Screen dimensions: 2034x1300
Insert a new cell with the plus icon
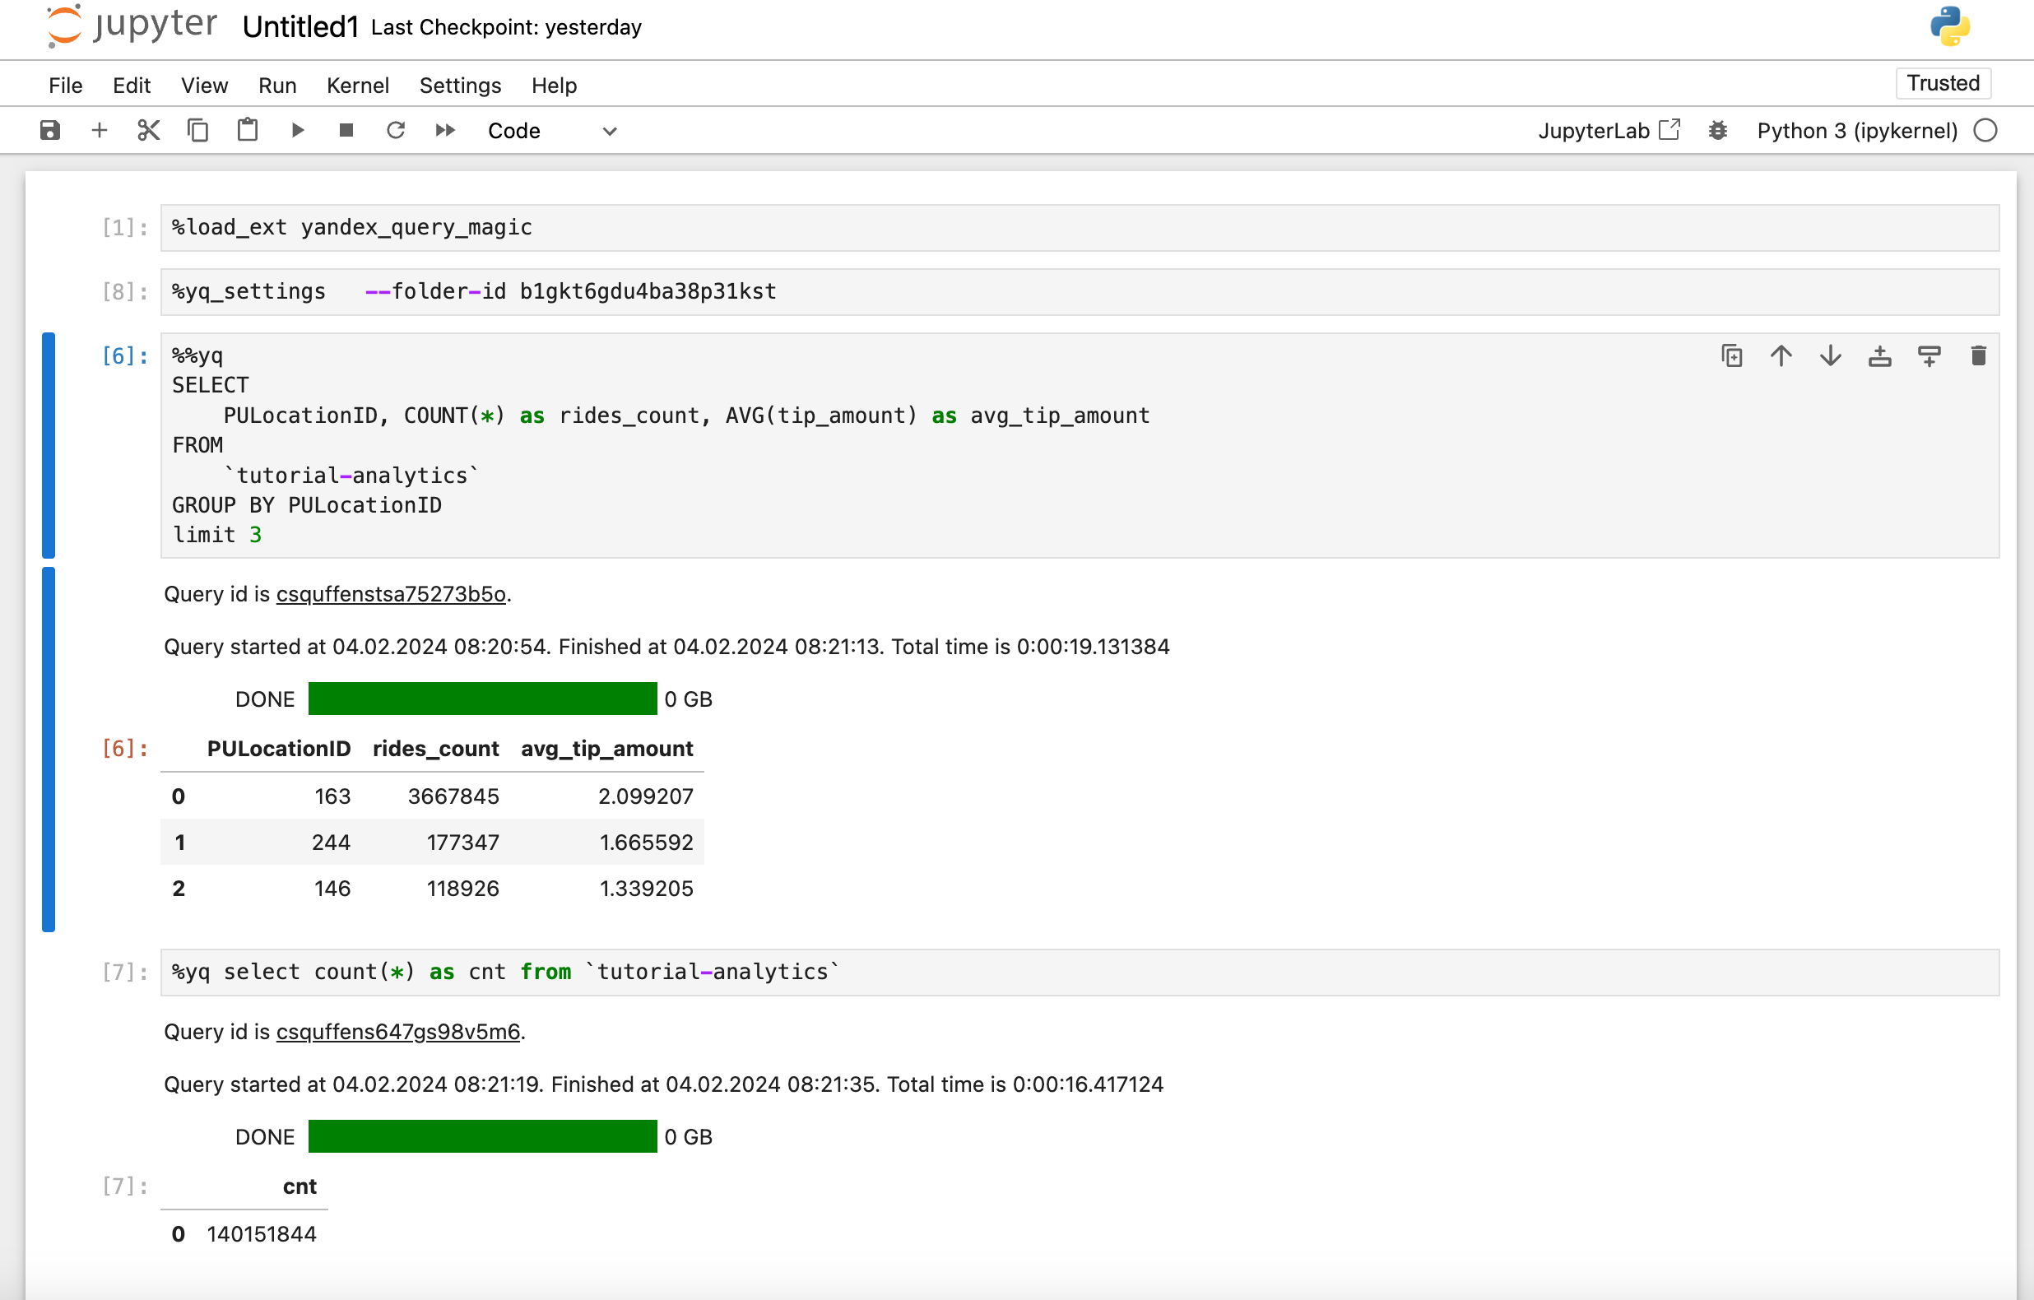click(99, 130)
